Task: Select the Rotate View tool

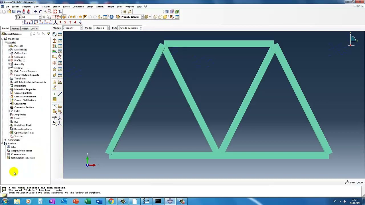Action: [40, 11]
